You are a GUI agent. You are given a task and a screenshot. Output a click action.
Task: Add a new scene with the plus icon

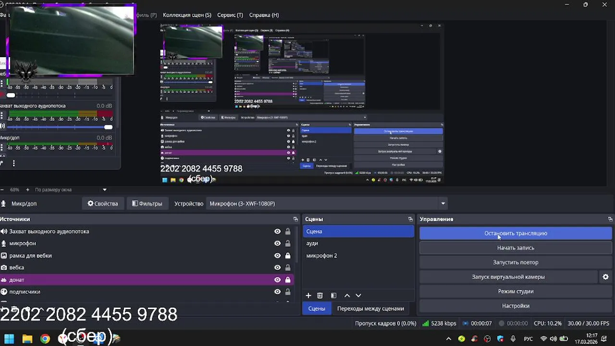[x=308, y=296]
